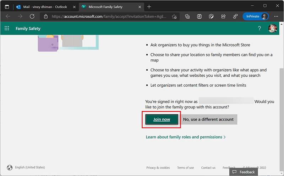Open the Collections toolbar icon
The width and height of the screenshot is (284, 176).
tap(187, 17)
